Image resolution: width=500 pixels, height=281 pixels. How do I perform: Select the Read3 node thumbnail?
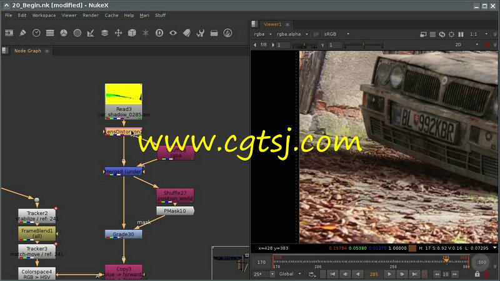tap(124, 94)
